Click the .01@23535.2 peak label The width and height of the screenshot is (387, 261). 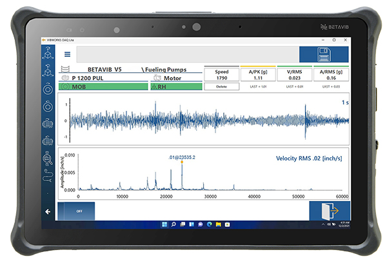click(x=182, y=157)
